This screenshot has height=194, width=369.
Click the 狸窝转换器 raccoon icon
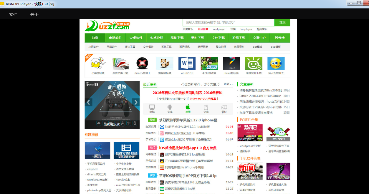click(165, 63)
